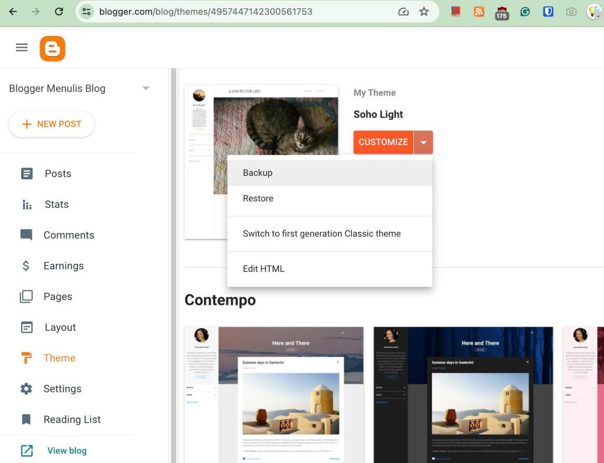Toggle the hamburger navigation menu
The width and height of the screenshot is (604, 463).
coord(22,48)
